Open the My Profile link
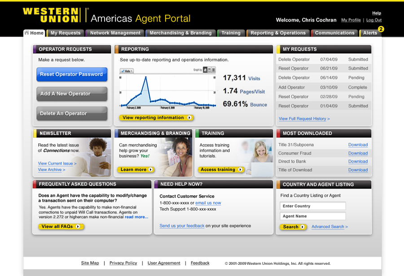This screenshot has width=404, height=276. 351,20
